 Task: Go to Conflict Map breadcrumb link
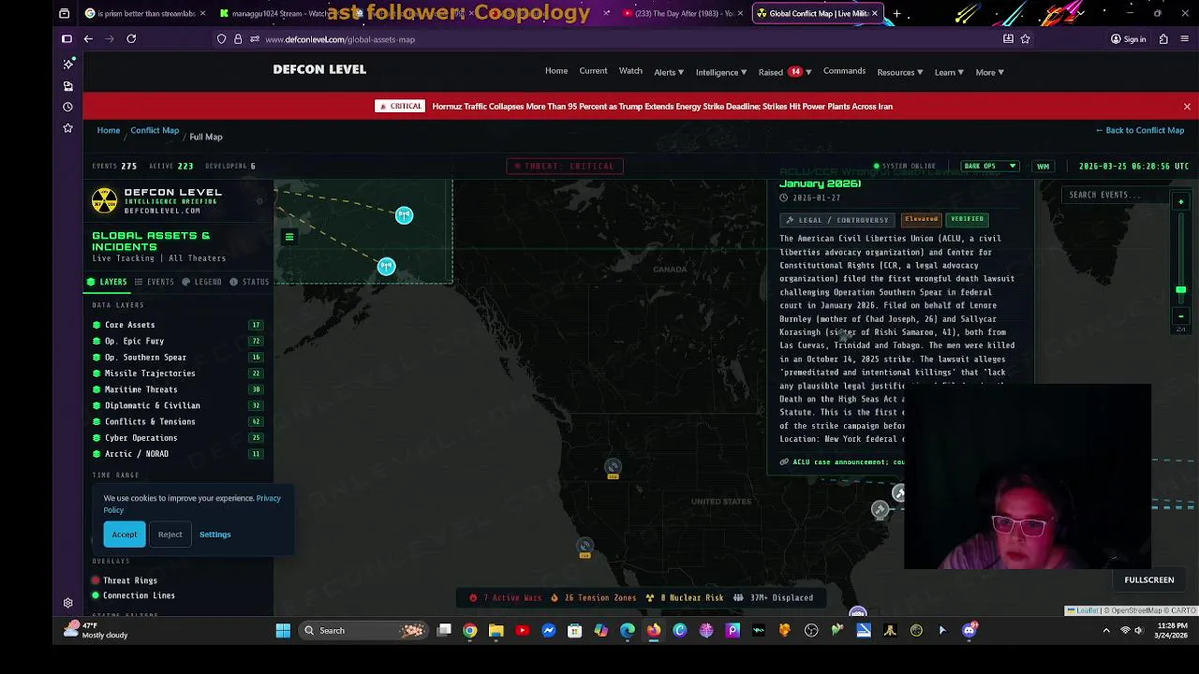pyautogui.click(x=155, y=130)
